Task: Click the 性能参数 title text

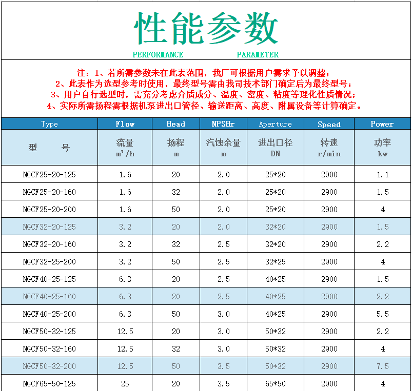Action: tap(206, 28)
